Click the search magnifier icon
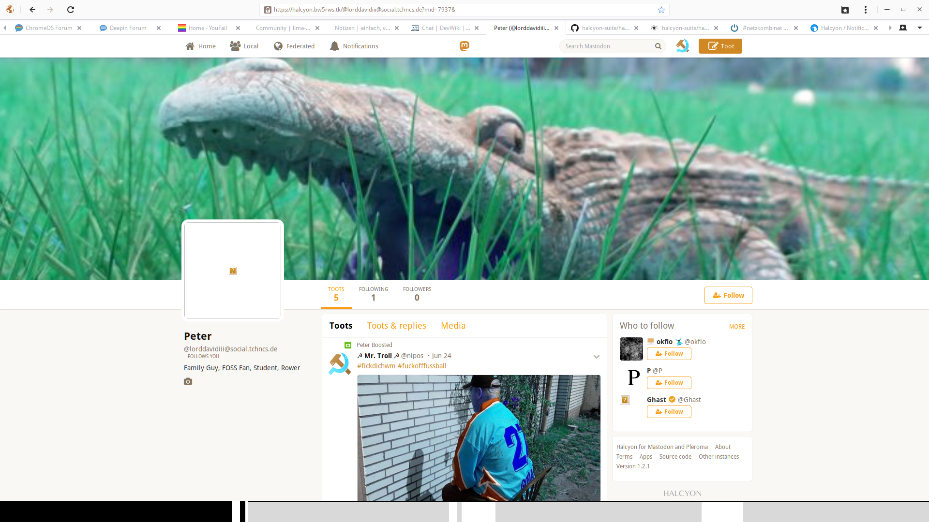 [x=658, y=46]
